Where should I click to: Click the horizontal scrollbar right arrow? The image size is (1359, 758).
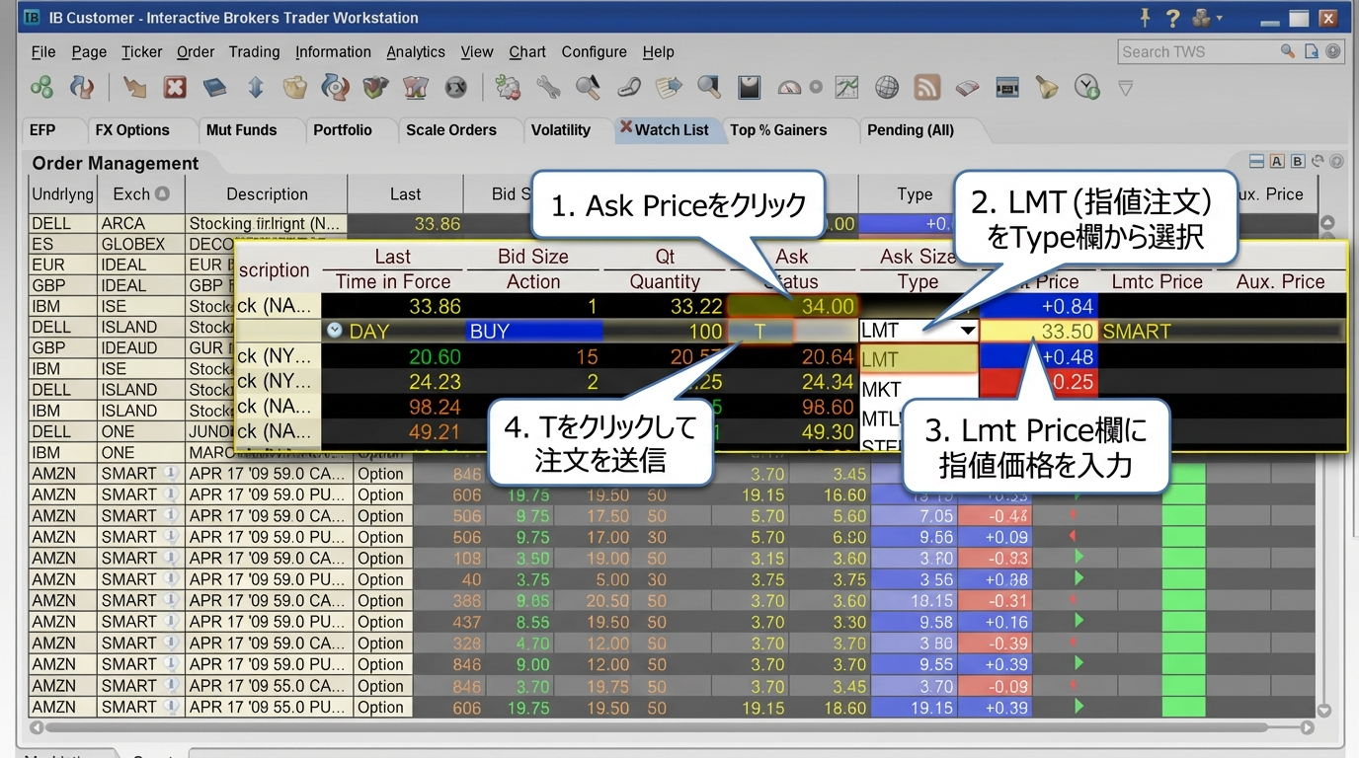point(1308,728)
